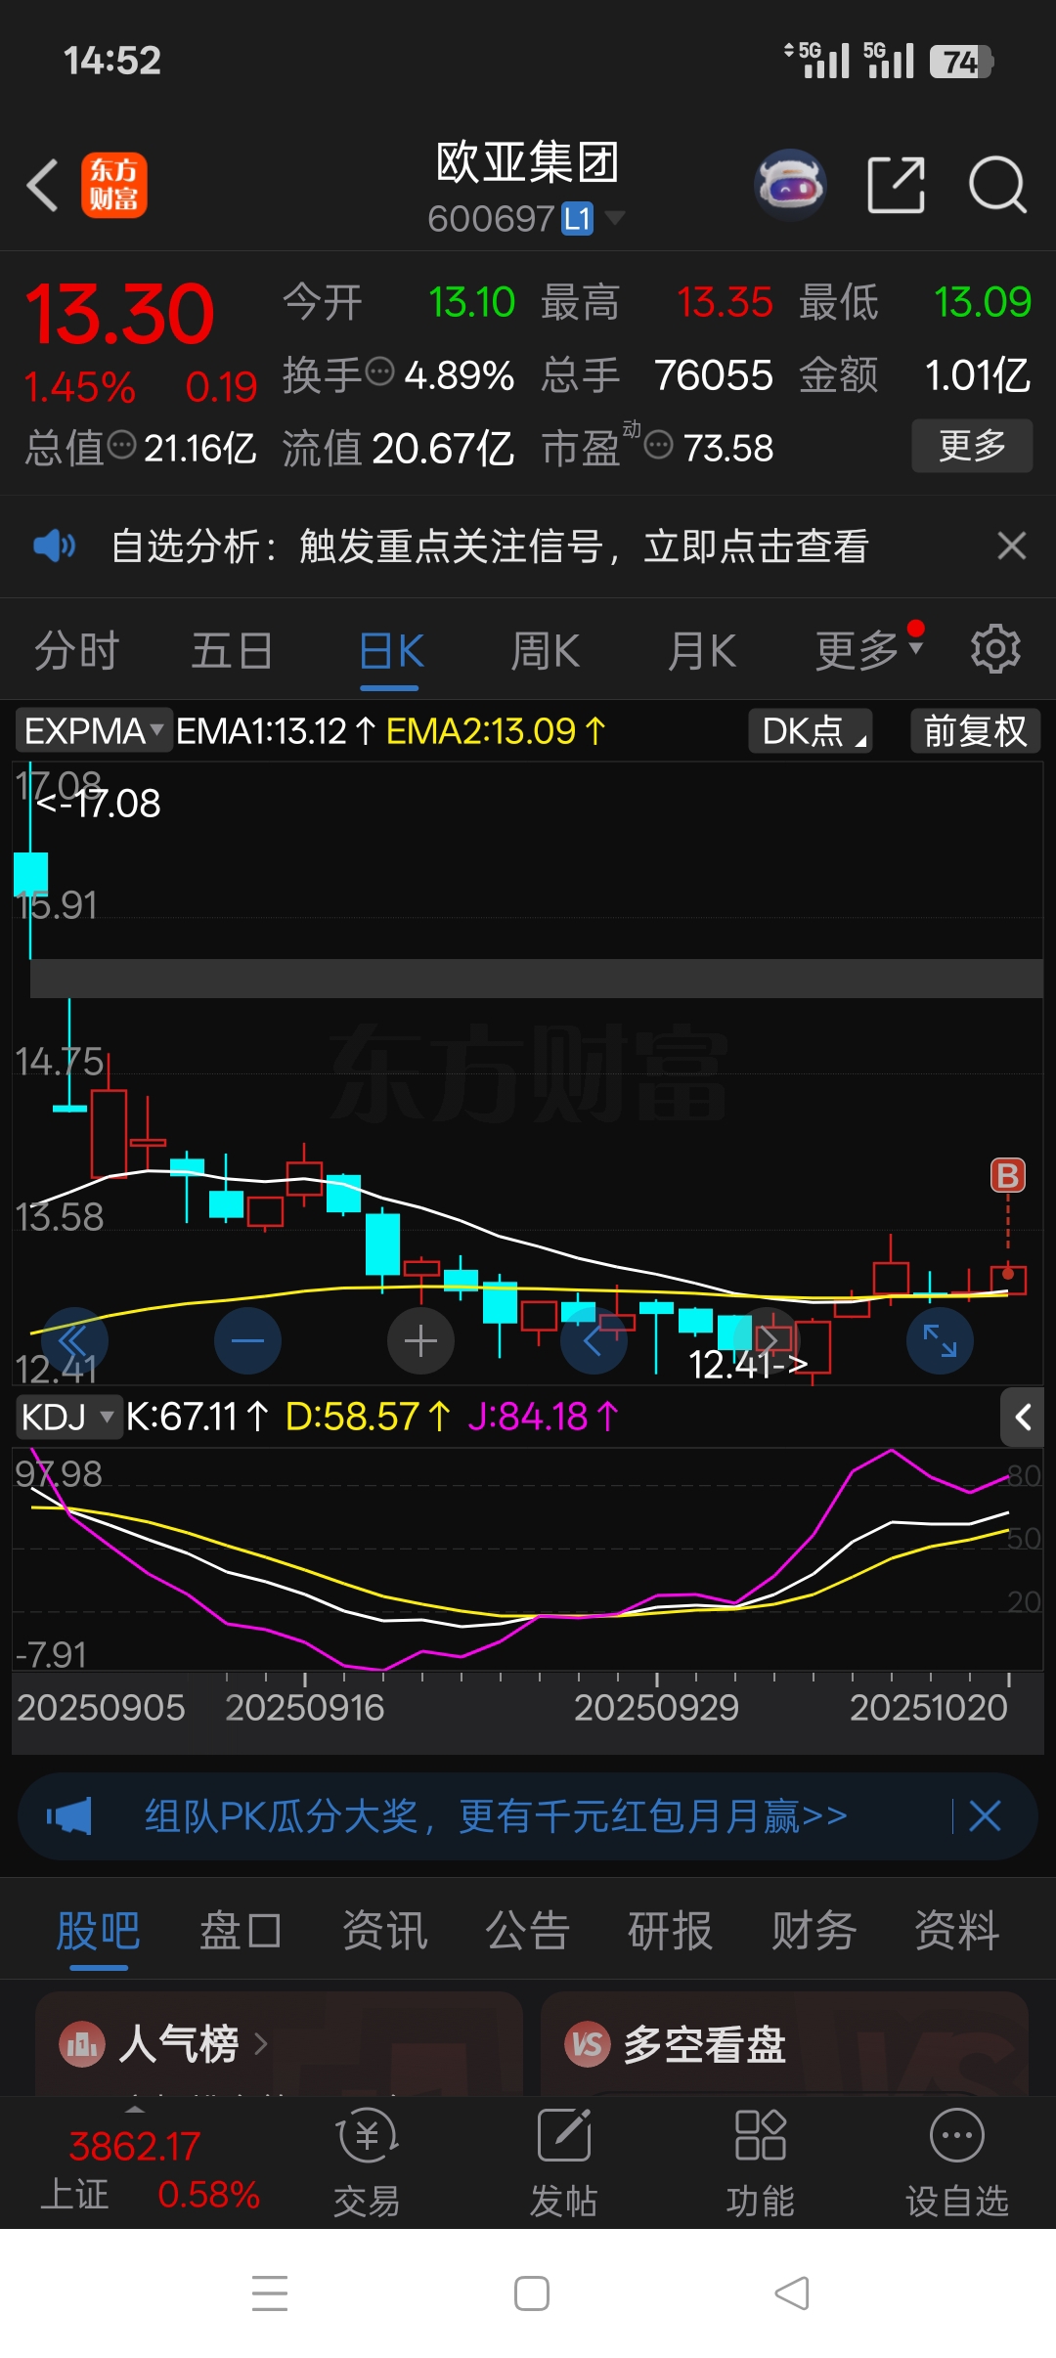The width and height of the screenshot is (1056, 2358).
Task: Switch to 财务 tab
Action: pos(814,1932)
